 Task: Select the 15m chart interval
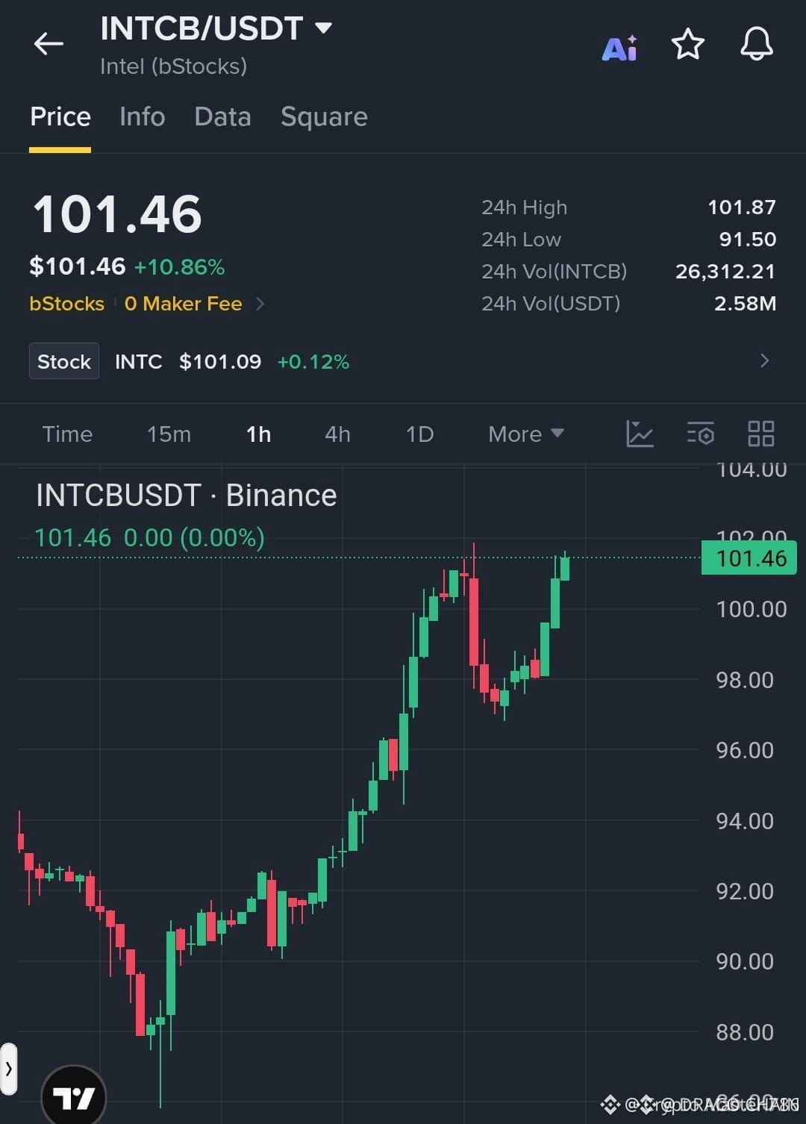point(169,434)
